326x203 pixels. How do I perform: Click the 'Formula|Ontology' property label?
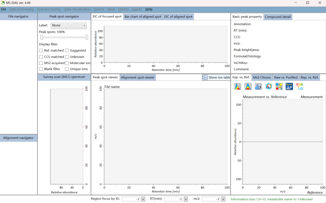point(247,56)
